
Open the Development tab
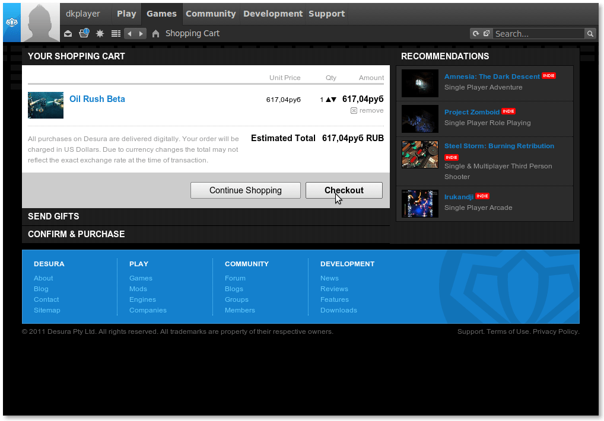coord(273,14)
